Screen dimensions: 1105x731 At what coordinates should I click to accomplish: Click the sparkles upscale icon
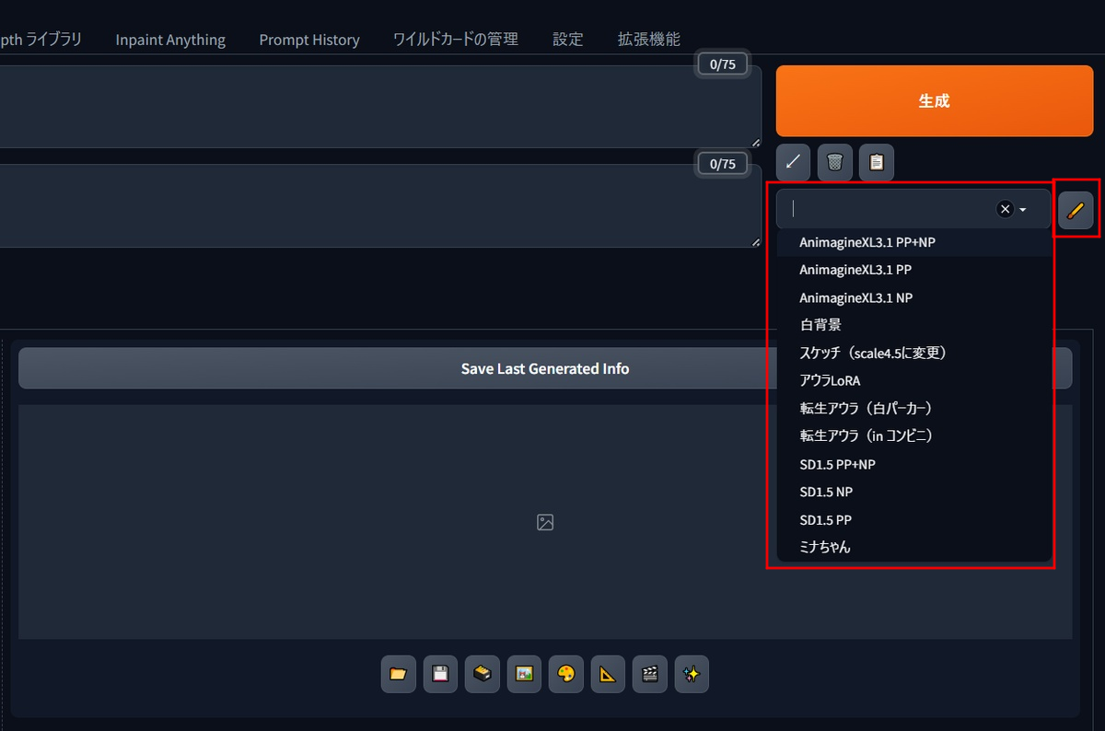click(x=692, y=674)
